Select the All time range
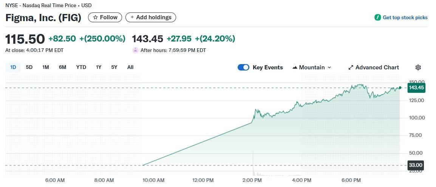Image resolution: width=436 pixels, height=187 pixels. pyautogui.click(x=130, y=67)
